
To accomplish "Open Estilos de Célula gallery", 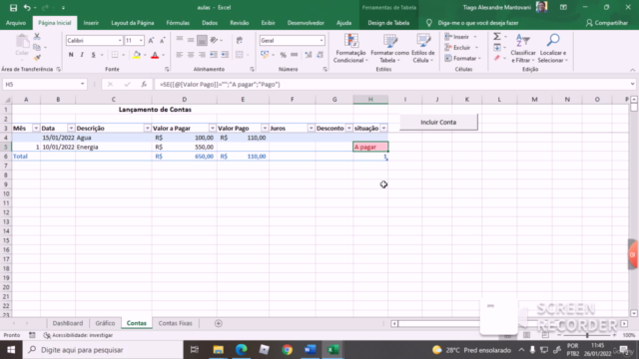I will (x=423, y=49).
